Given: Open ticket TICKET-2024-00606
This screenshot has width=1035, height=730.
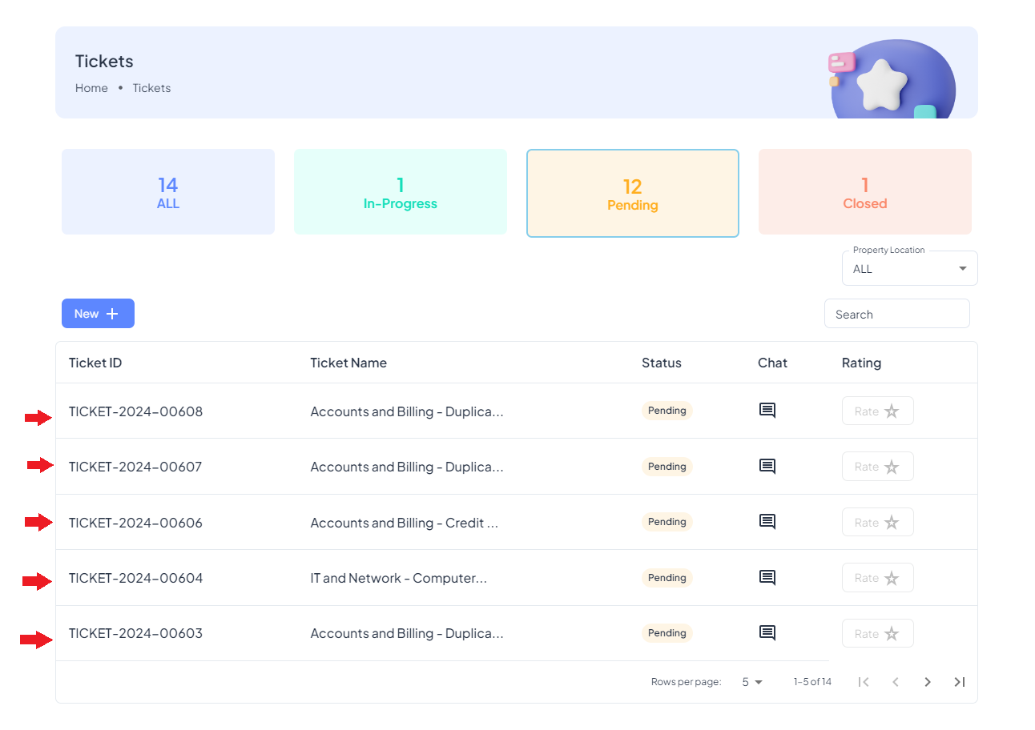Looking at the screenshot, I should 135,523.
